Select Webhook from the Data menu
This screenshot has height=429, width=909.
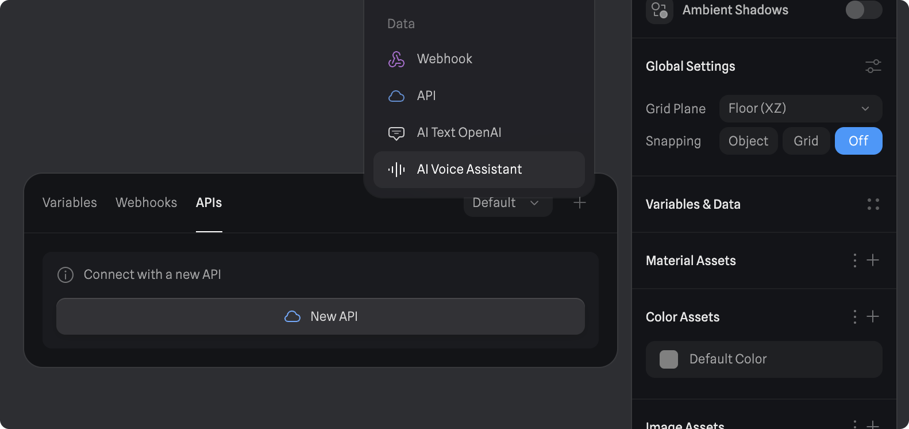444,59
